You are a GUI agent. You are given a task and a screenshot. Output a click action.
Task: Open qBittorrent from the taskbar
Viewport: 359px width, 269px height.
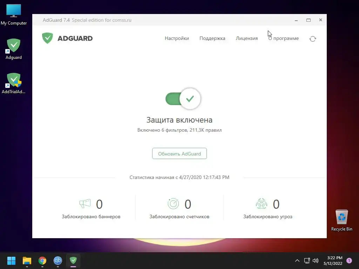click(58, 261)
